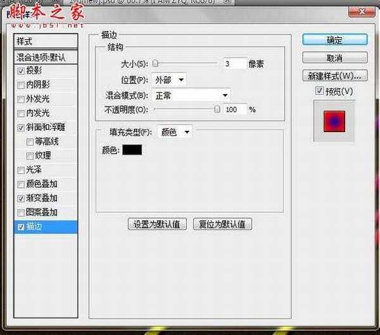
Task: Open the 填充类型 (Fill Type) dropdown
Action: [175, 131]
